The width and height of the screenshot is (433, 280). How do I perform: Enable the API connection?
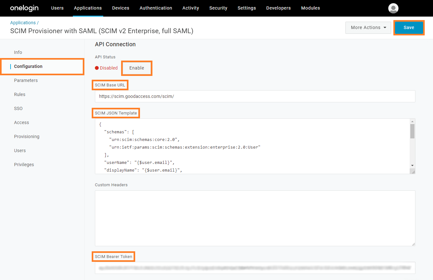click(x=137, y=68)
